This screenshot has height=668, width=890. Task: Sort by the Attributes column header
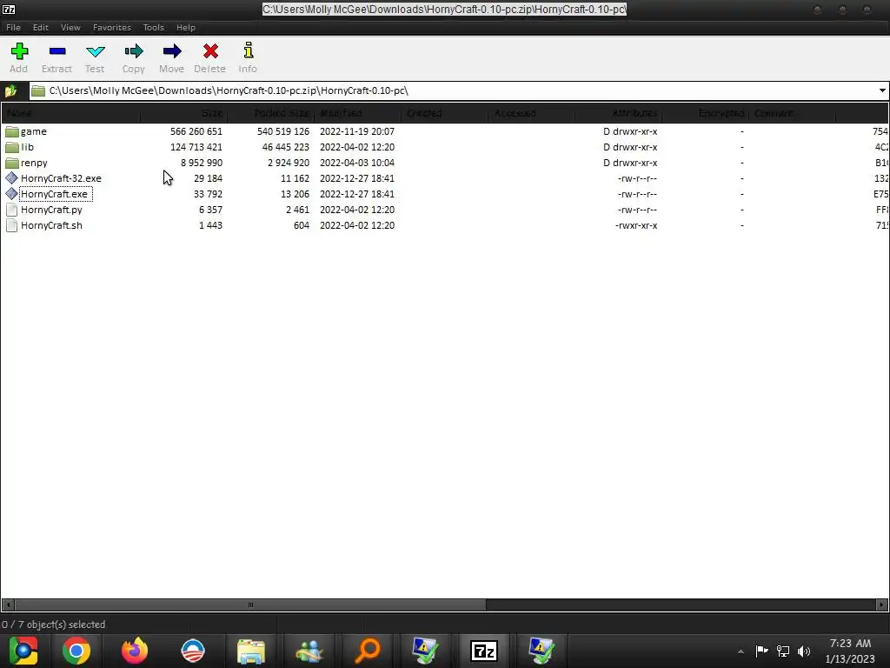coord(618,114)
